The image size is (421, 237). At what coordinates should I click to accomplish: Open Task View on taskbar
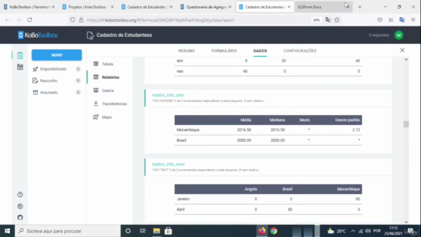click(x=143, y=231)
